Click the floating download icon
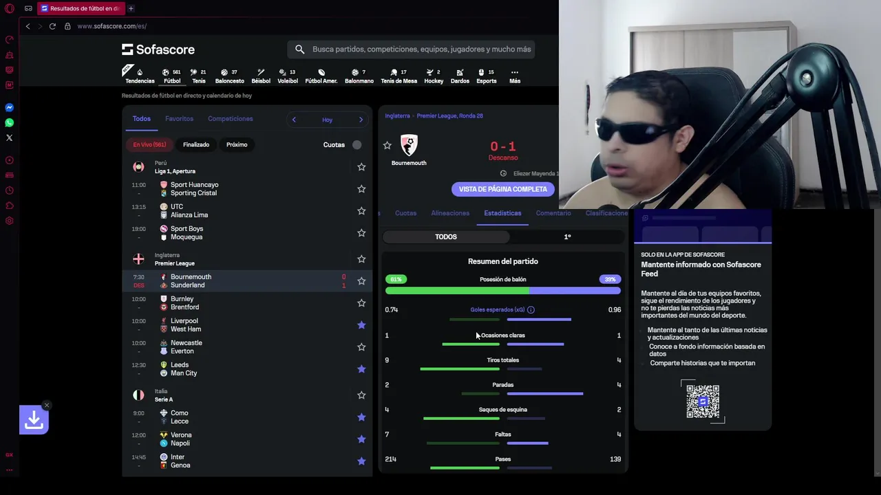 click(34, 420)
